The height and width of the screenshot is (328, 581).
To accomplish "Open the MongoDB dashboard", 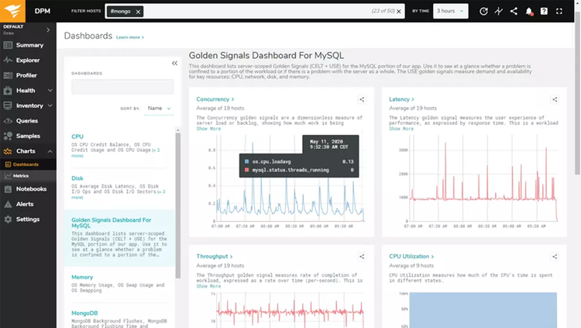I will pos(84,313).
